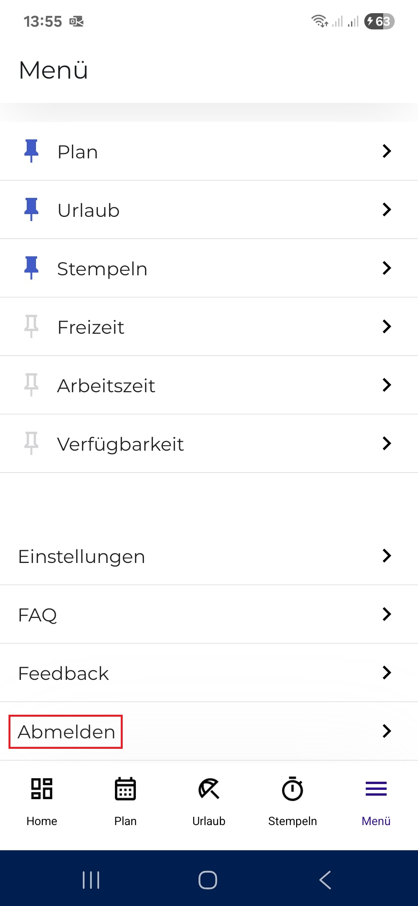
Task: Open the Feedback menu entry
Action: [209, 673]
